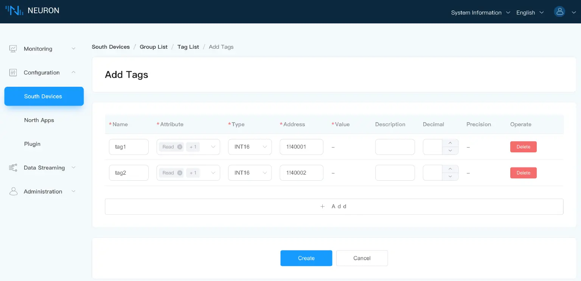The image size is (581, 281).
Task: Delete the tag2 row
Action: click(x=523, y=172)
